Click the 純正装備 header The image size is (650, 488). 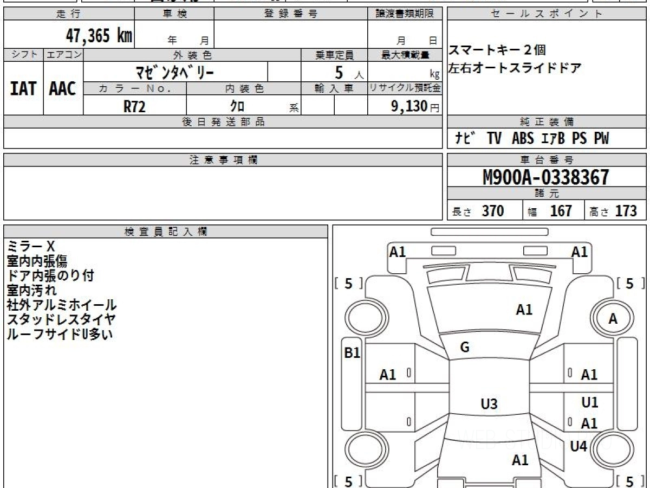[x=547, y=122]
